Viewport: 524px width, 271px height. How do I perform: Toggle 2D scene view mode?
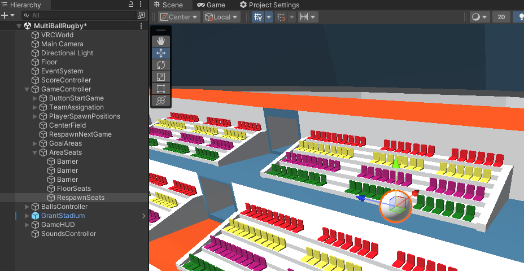click(500, 17)
